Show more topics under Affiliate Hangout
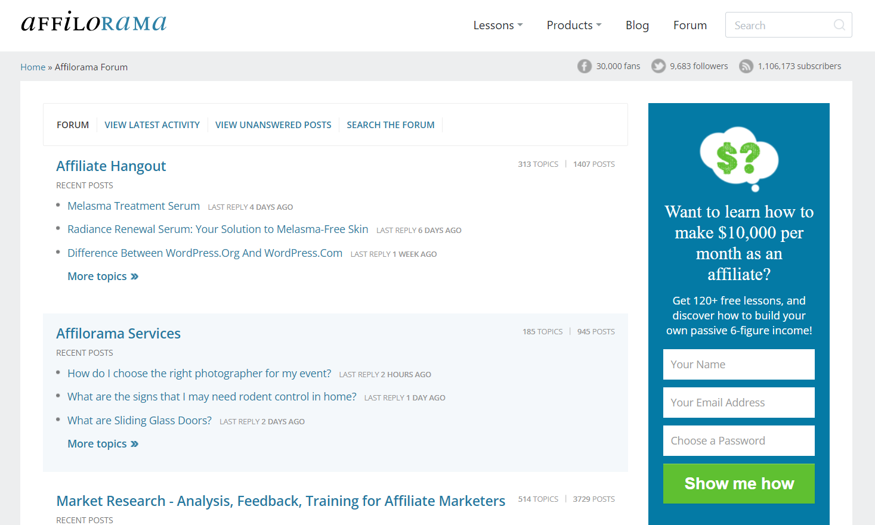 (103, 277)
